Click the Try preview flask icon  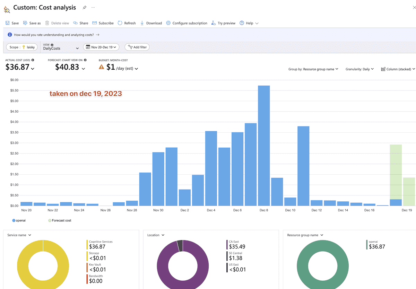point(214,23)
